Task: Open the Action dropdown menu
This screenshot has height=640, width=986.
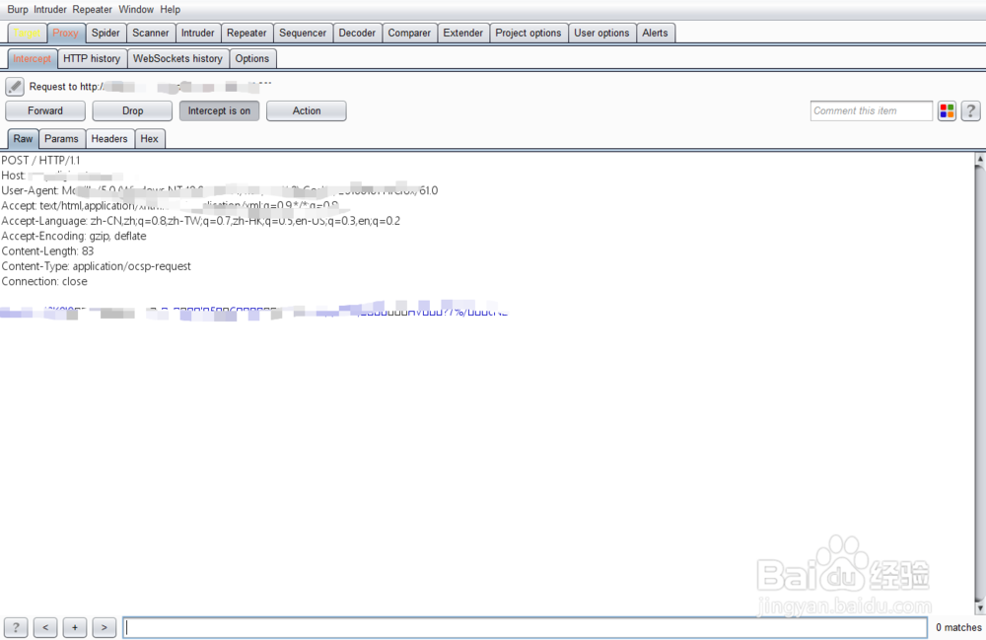Action: 307,110
